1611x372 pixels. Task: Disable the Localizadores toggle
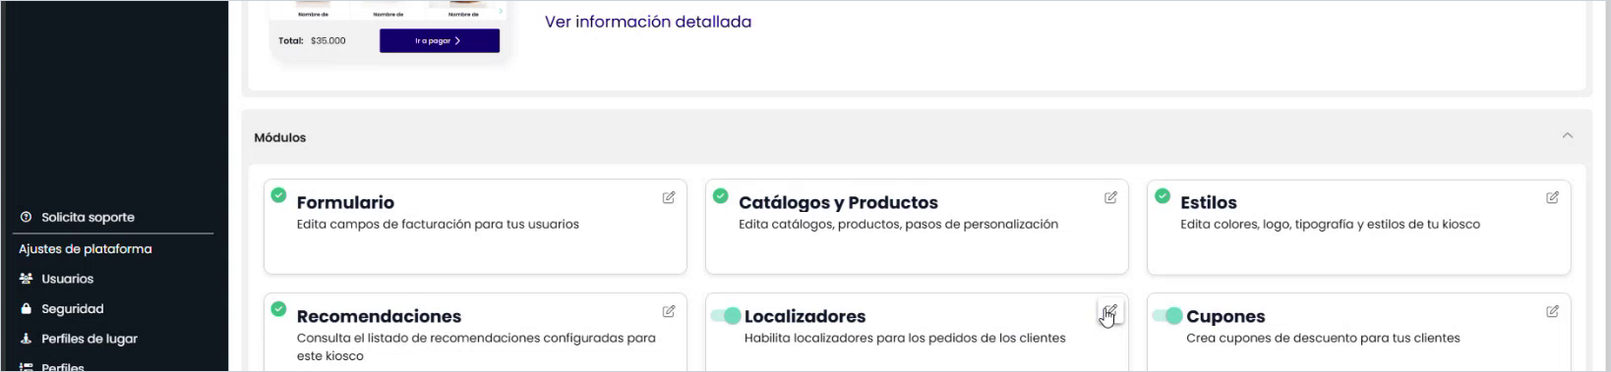(x=726, y=315)
